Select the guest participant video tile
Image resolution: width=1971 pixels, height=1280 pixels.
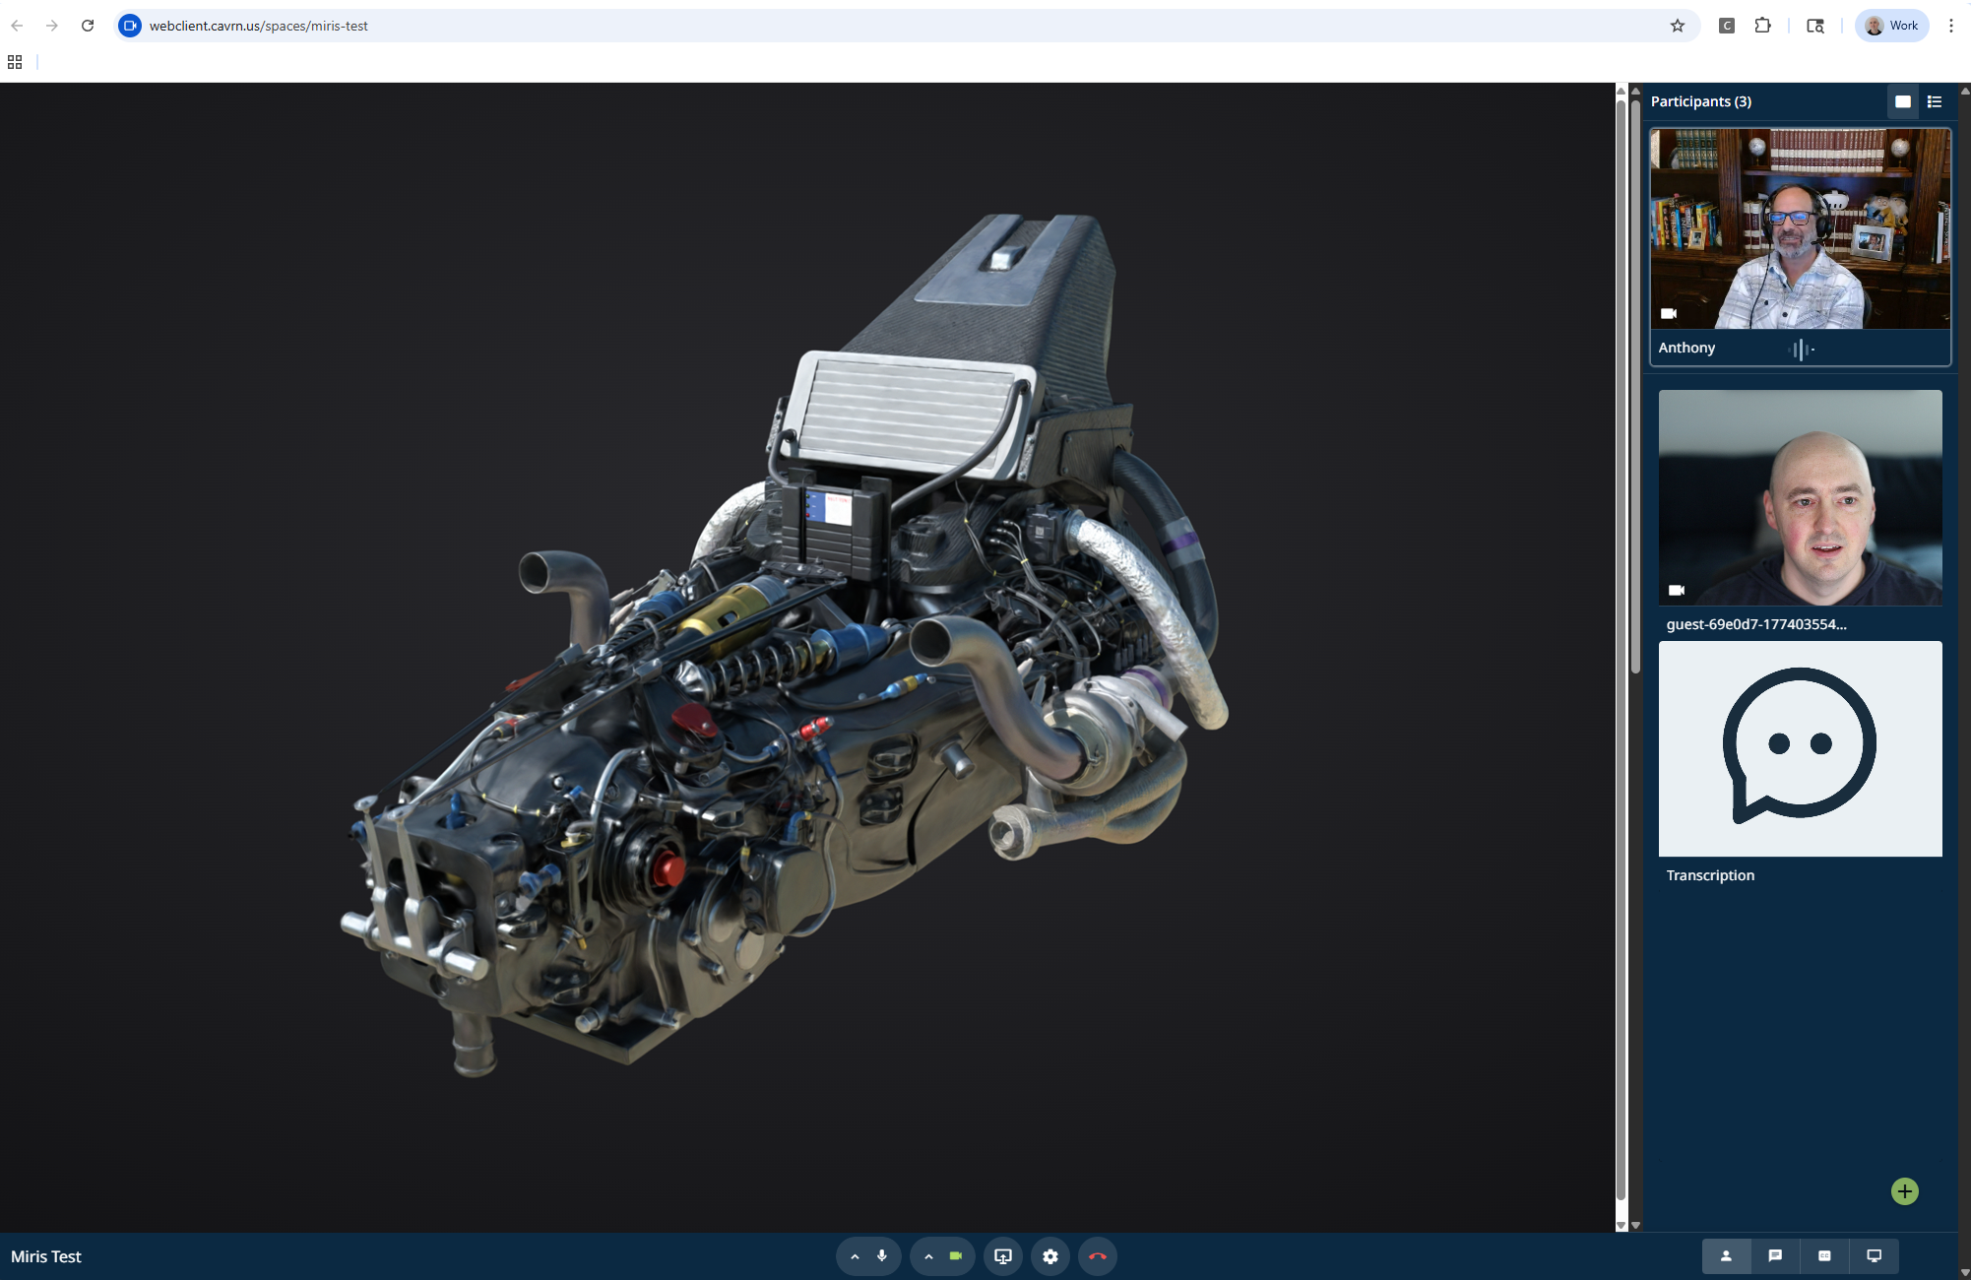[x=1800, y=497]
